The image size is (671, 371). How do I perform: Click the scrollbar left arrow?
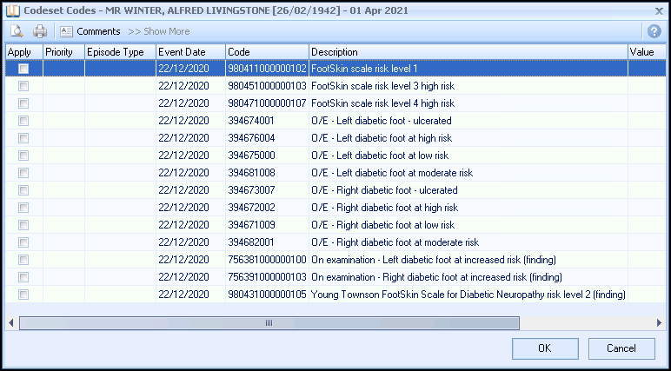[x=11, y=322]
